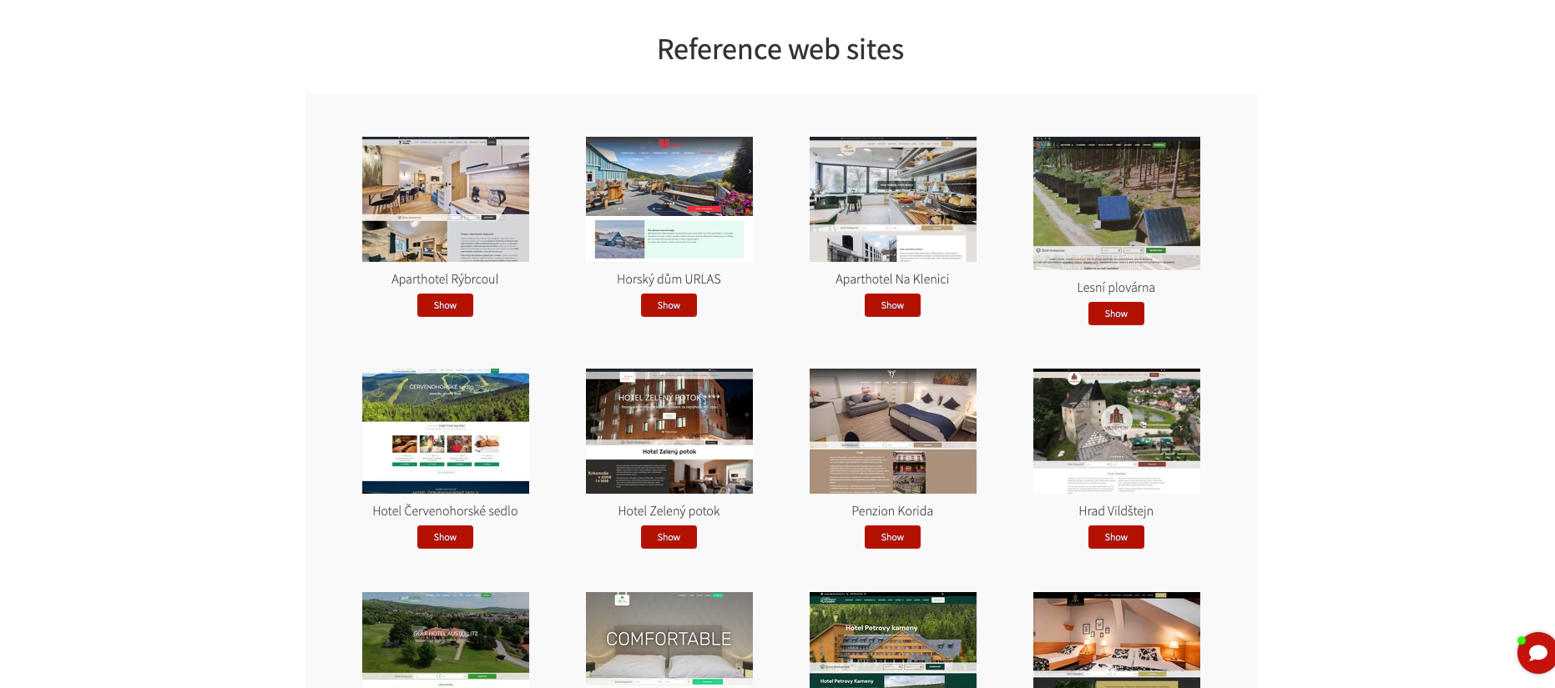Click the Hotel Zelený potok title text
This screenshot has width=1555, height=688.
coord(669,511)
